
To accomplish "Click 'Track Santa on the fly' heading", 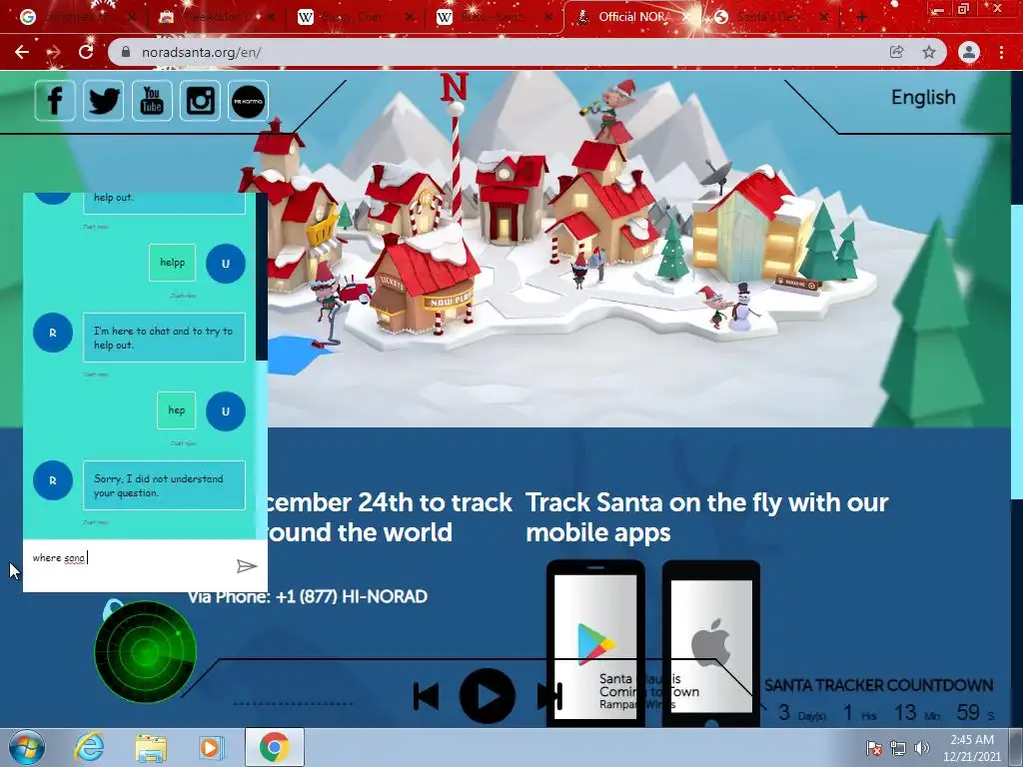I will click(707, 516).
